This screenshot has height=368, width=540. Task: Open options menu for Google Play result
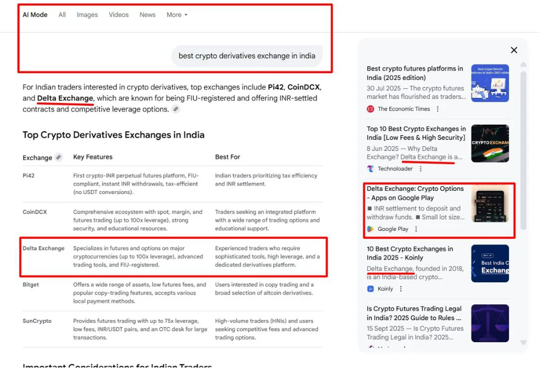coord(416,229)
